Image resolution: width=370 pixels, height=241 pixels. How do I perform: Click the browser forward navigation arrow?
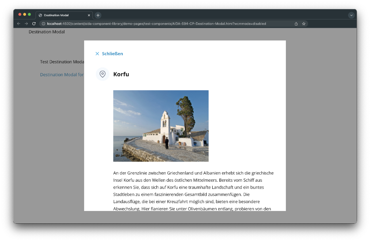point(26,23)
